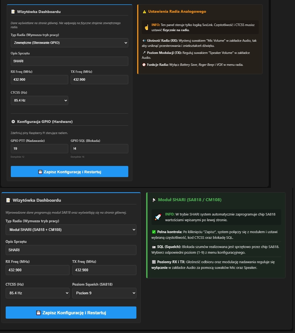Viewport: 295px width, 333px height.
Task: Open the CTCSS dropdown next to Poziom Squelch
Action: tap(38, 293)
